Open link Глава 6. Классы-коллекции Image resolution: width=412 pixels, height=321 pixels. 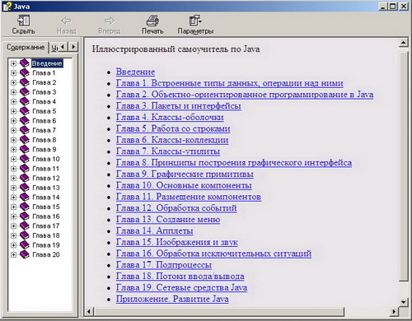pos(172,140)
